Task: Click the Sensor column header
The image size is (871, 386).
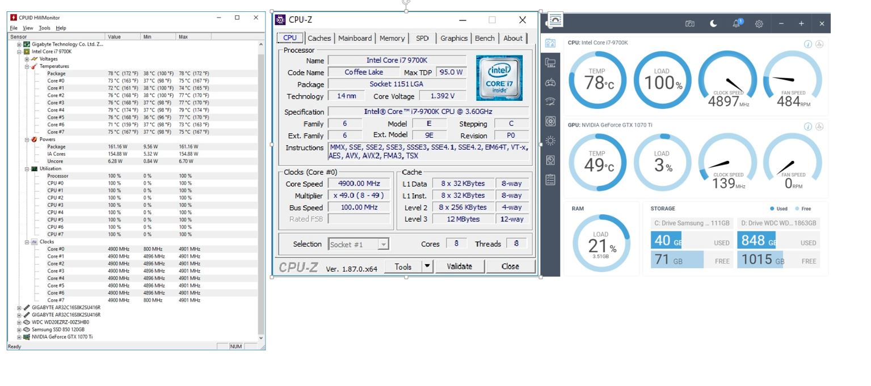Action: click(x=57, y=37)
